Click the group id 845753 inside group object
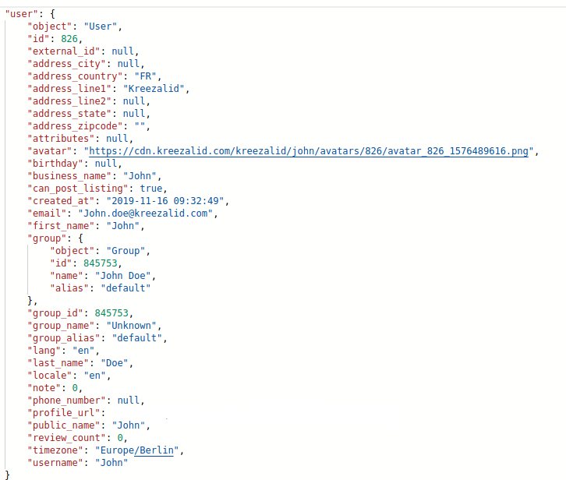The width and height of the screenshot is (566, 480). (x=101, y=263)
